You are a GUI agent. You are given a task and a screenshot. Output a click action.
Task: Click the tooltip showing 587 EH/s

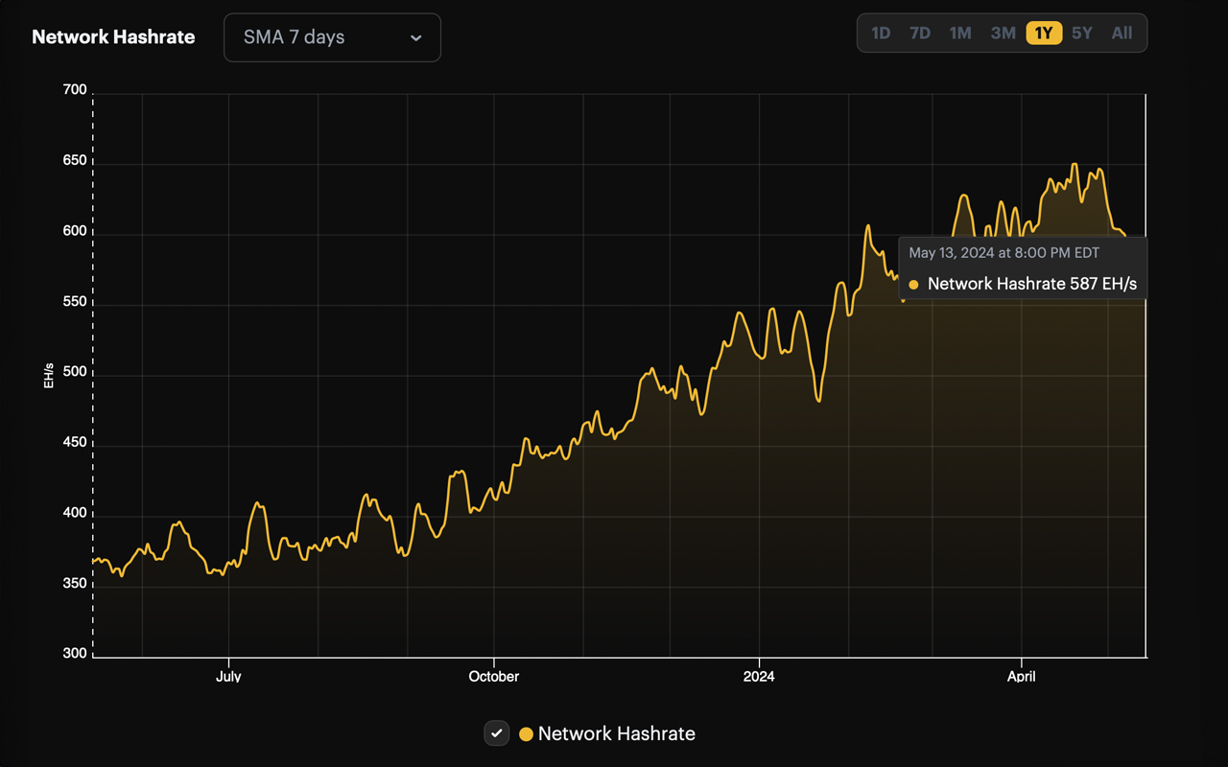click(x=1023, y=284)
